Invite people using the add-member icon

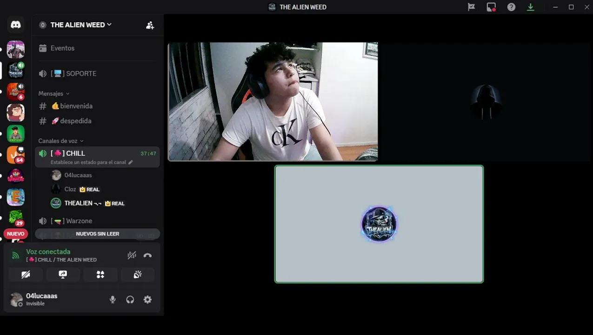click(150, 25)
